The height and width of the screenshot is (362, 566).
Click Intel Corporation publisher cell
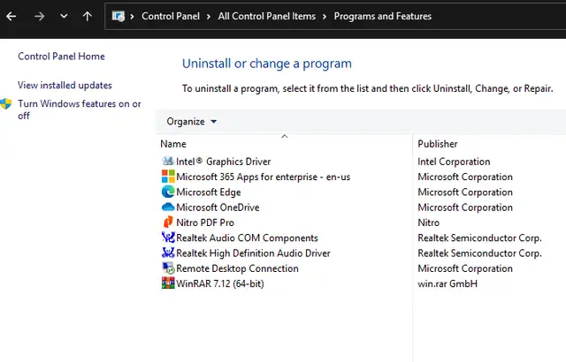[454, 162]
